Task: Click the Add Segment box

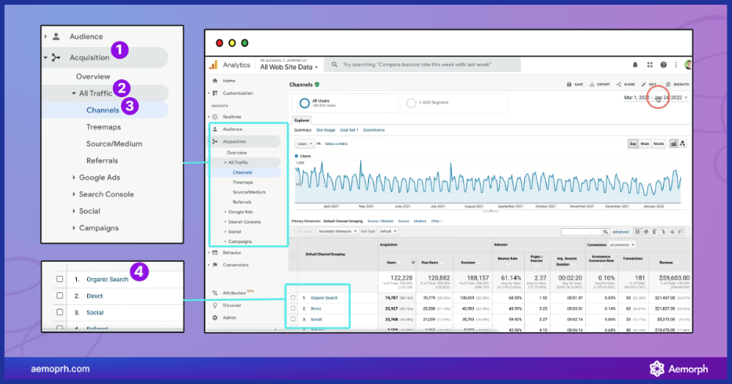Action: [x=436, y=103]
